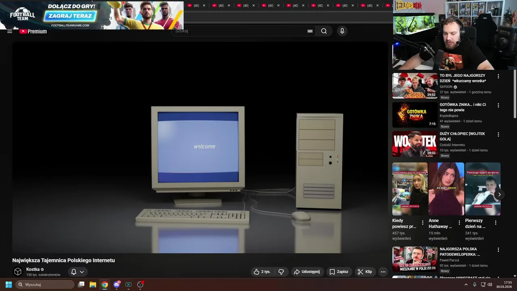The width and height of the screenshot is (517, 291).
Task: Save video with the Zapisz button
Action: click(339, 272)
